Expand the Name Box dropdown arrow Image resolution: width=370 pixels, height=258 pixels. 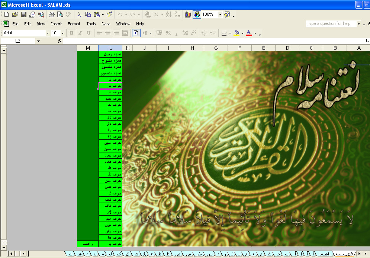38,41
